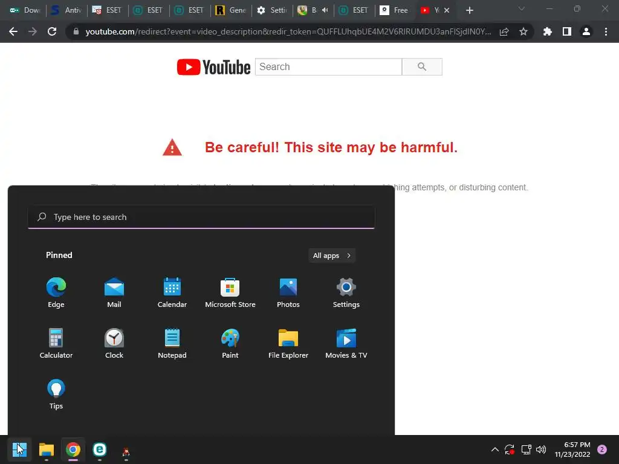Launch the Photos app
619x464 pixels.
288,292
